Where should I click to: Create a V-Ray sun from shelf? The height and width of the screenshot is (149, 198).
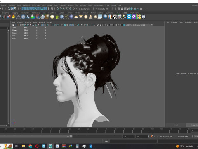(x=95, y=17)
